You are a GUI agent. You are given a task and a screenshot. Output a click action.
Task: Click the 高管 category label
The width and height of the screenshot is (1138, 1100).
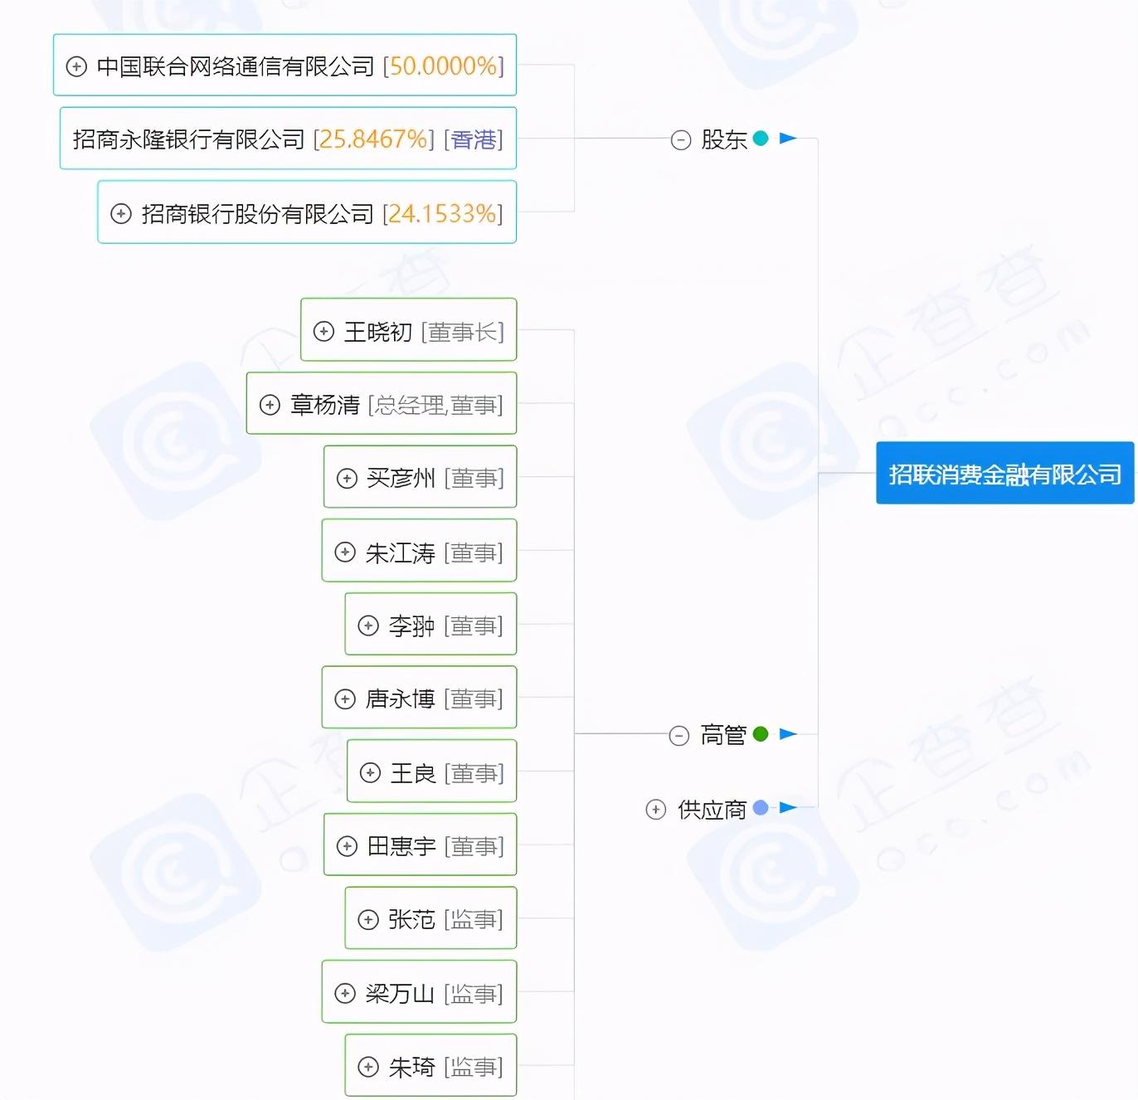coord(724,735)
